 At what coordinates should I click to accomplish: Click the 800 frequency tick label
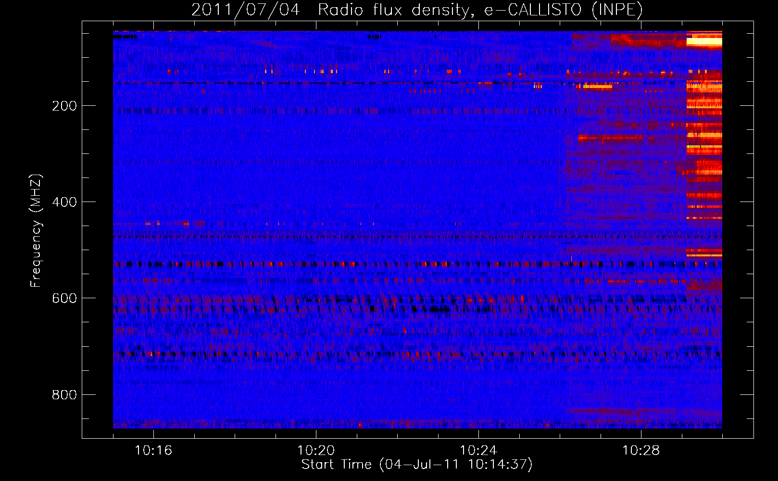pyautogui.click(x=64, y=395)
